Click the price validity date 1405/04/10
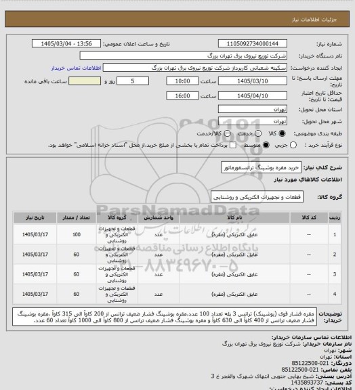This screenshot has height=390, width=355. coord(253,95)
